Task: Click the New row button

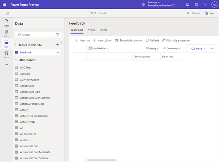Action: [x=82, y=40]
